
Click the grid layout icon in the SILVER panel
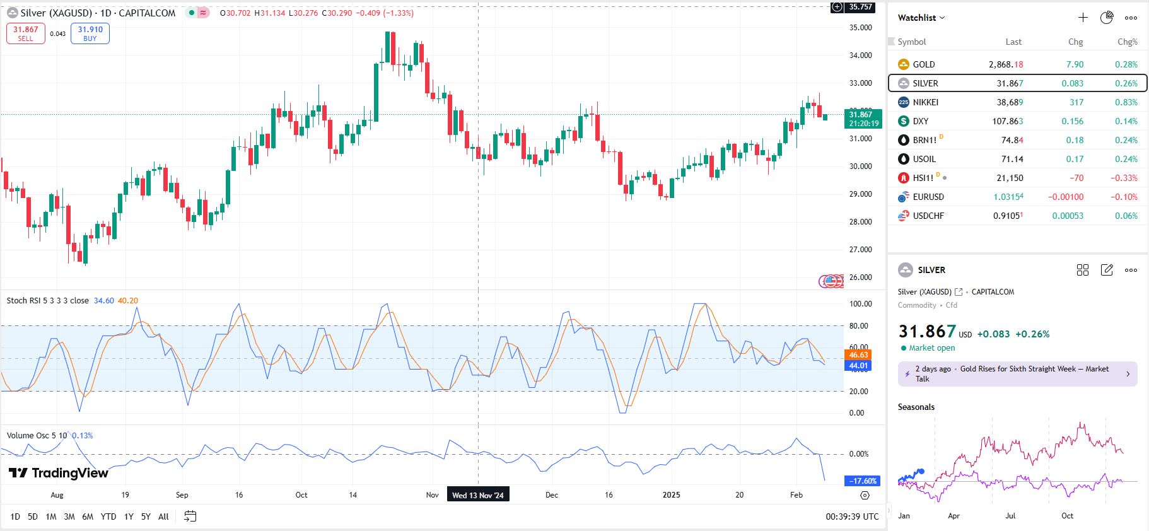pyautogui.click(x=1083, y=270)
